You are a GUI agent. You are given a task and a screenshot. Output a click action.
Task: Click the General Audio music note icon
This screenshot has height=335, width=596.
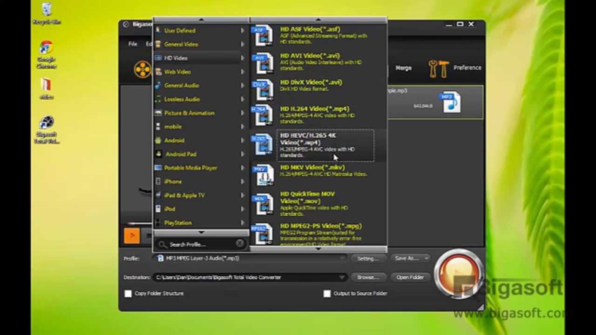158,86
